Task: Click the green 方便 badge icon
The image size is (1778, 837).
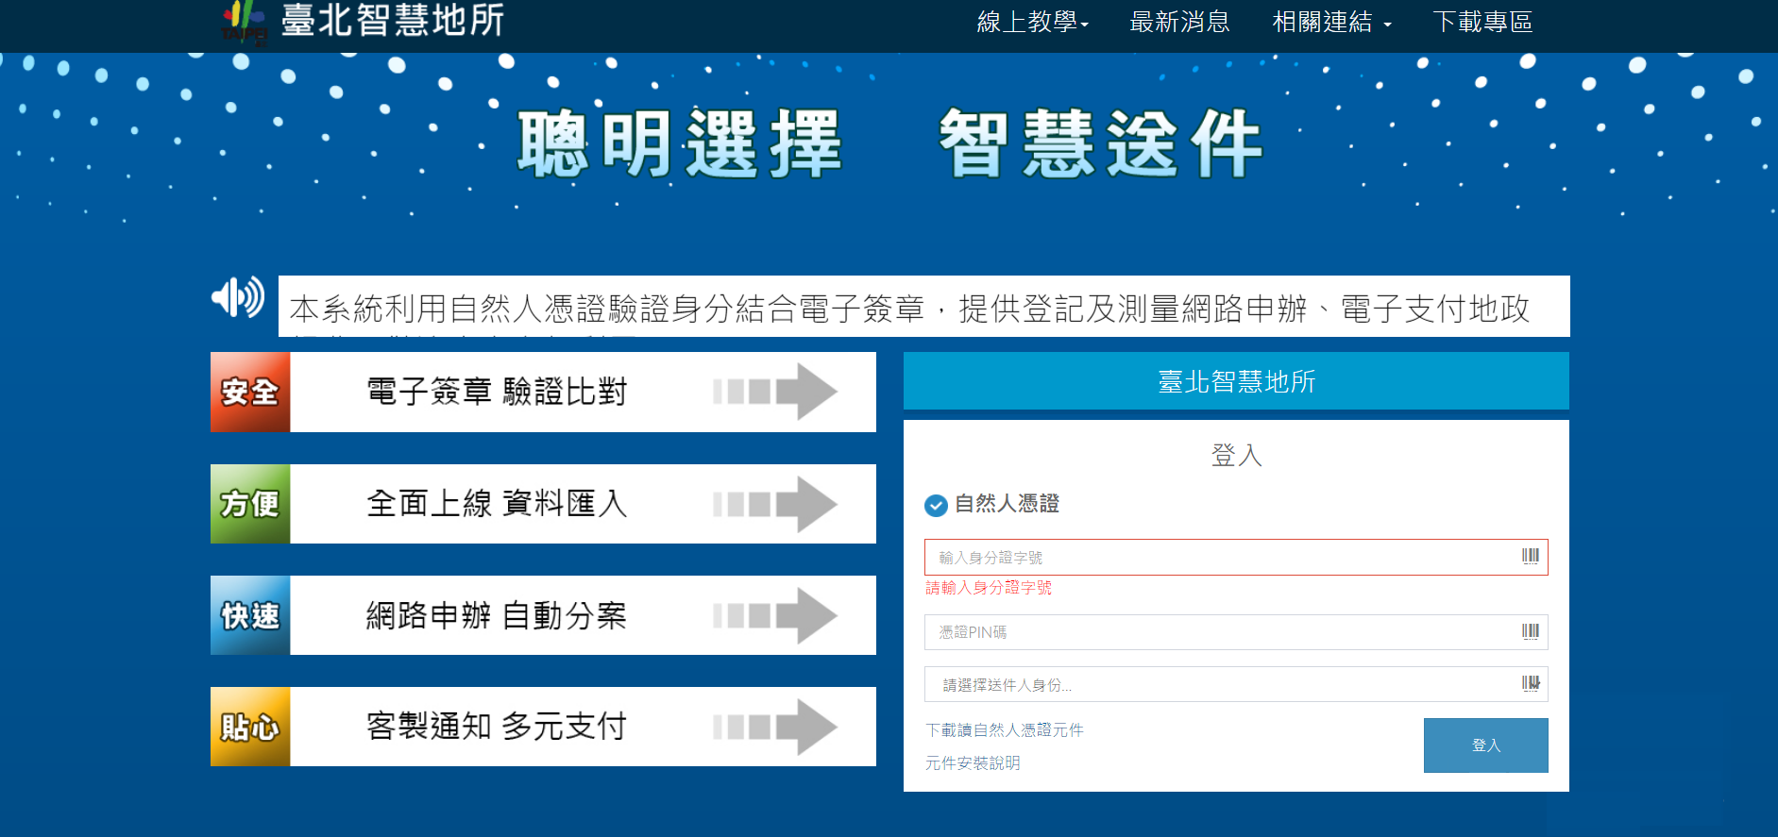Action: coord(250,504)
